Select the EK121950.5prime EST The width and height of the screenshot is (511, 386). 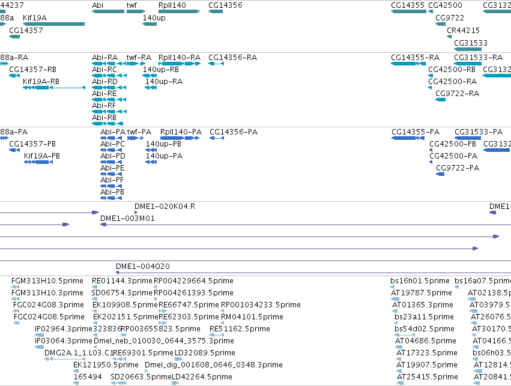[x=76, y=371]
